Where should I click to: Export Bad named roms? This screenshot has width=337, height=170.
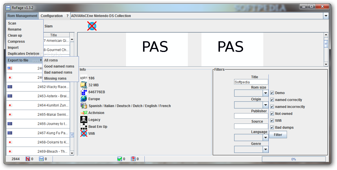(x=61, y=72)
